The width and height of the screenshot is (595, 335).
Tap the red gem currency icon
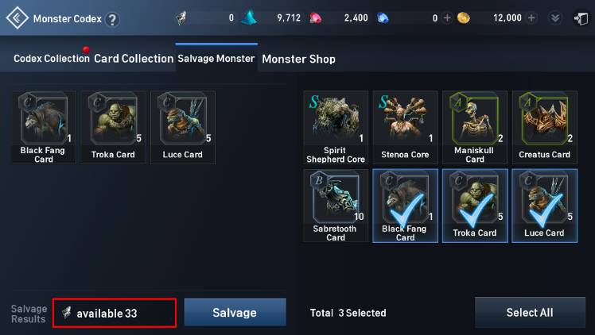[x=315, y=18]
